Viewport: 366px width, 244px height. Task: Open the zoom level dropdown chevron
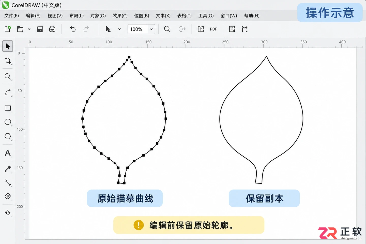tap(151, 29)
